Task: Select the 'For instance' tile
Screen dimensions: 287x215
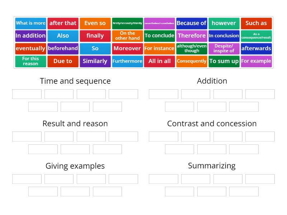Action: coord(159,48)
